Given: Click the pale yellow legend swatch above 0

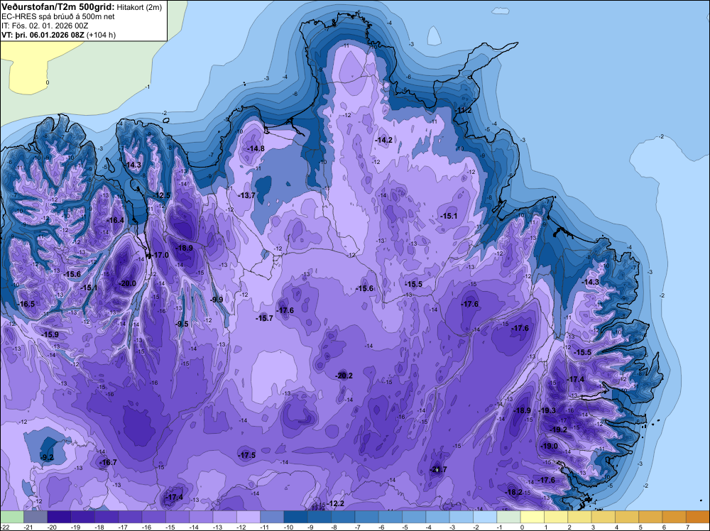Looking at the screenshot, I should point(532,517).
